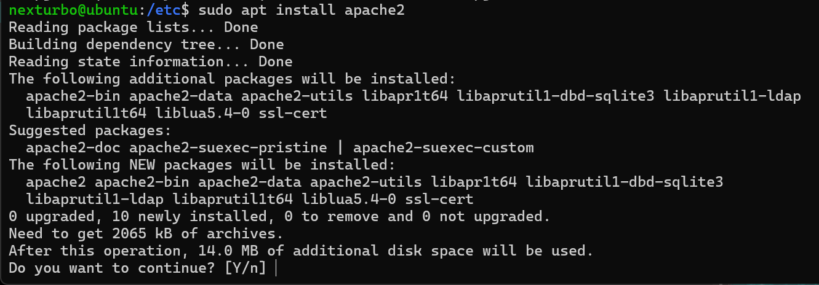Click the 'Reading package lists... Done' line
The width and height of the screenshot is (819, 285).
tap(134, 28)
